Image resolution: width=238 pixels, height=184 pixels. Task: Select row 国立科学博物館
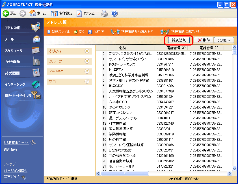point(164,129)
